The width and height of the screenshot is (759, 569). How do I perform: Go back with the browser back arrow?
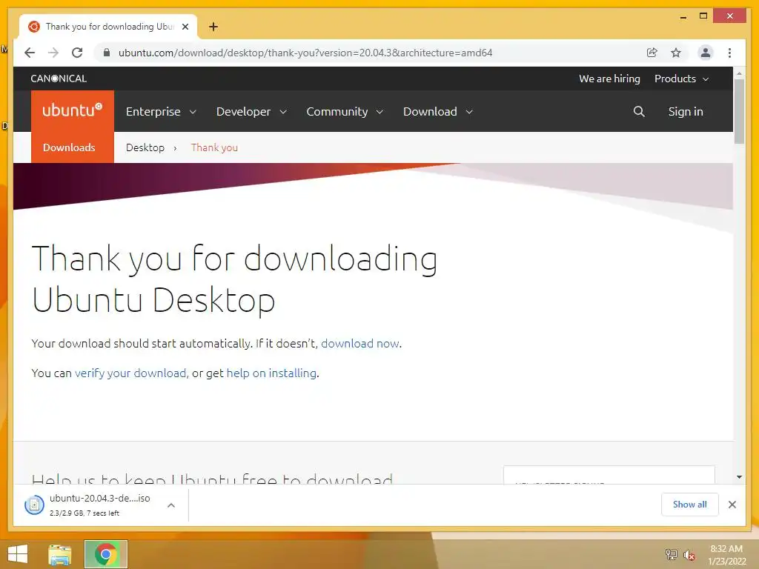(30, 53)
